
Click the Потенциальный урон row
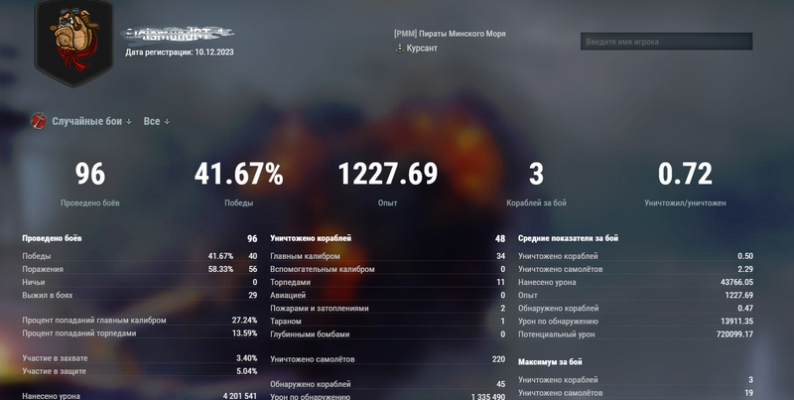[635, 334]
